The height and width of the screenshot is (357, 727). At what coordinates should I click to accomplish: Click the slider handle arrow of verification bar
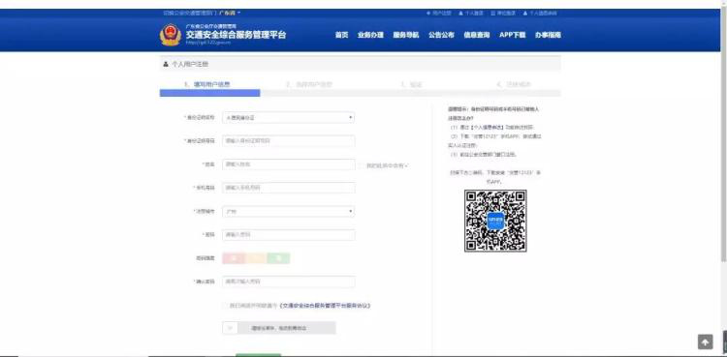point(230,328)
